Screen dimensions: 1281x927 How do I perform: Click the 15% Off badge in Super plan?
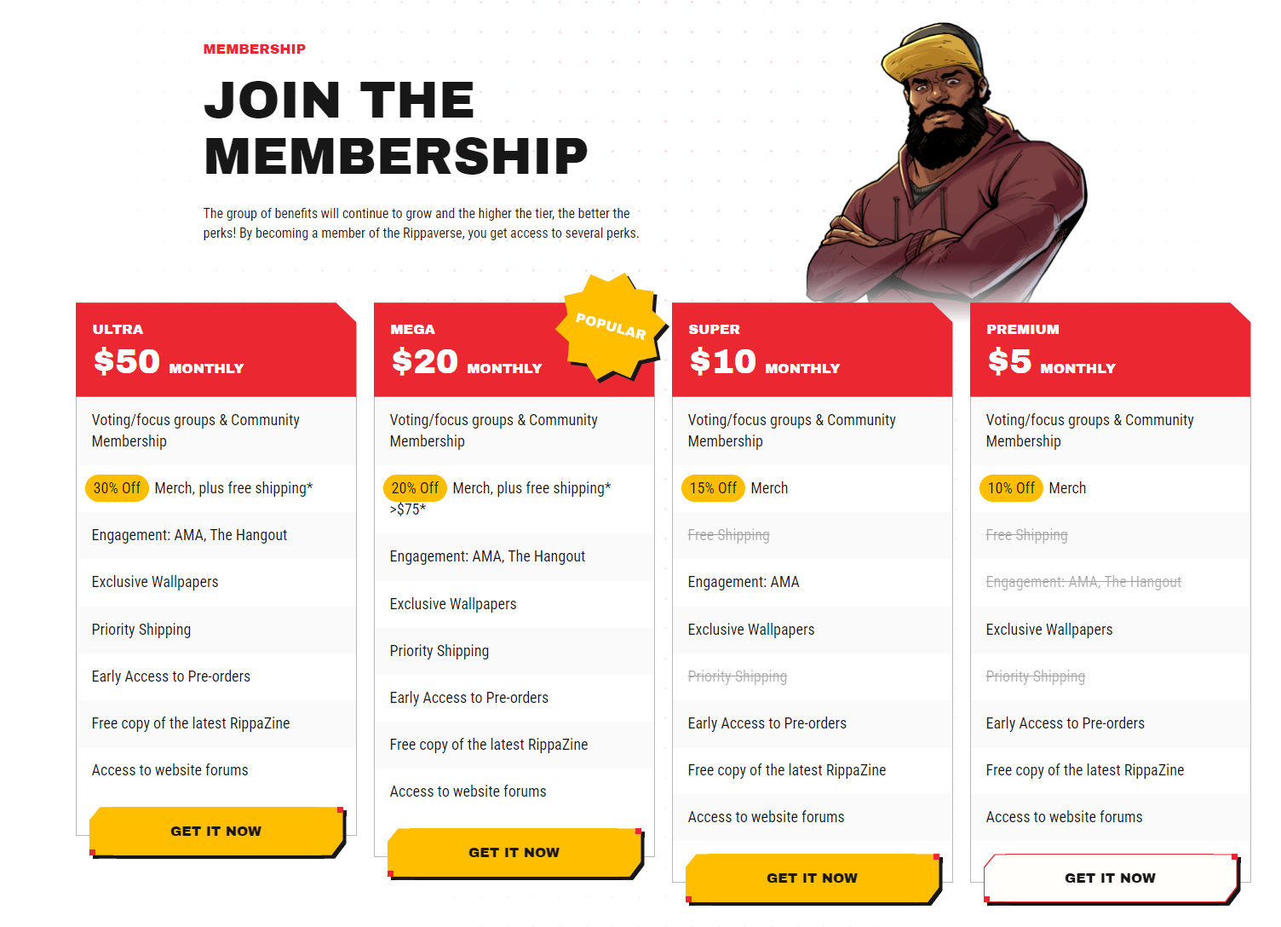(x=713, y=488)
